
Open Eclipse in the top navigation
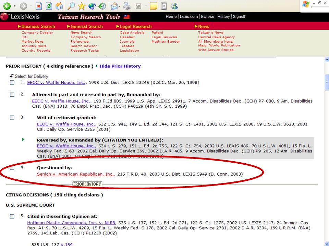[x=208, y=16]
